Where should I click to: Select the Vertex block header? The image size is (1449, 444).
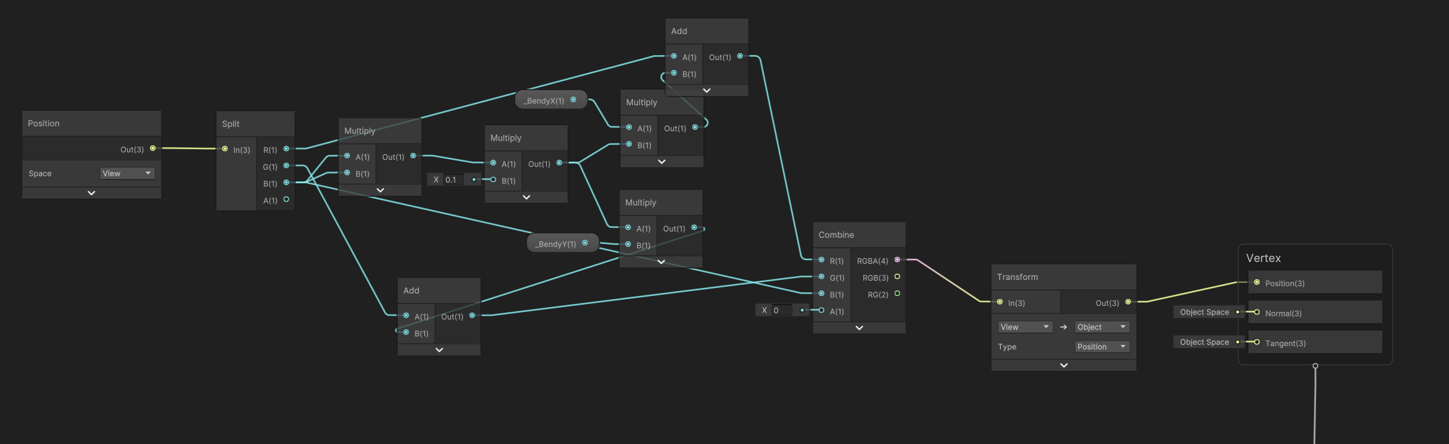(1263, 258)
